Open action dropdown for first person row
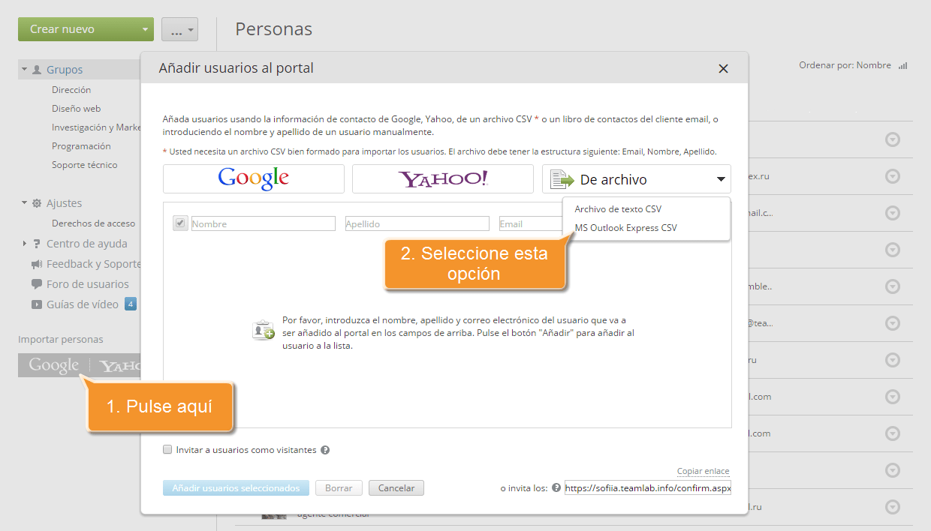This screenshot has height=531, width=931. pyautogui.click(x=893, y=139)
